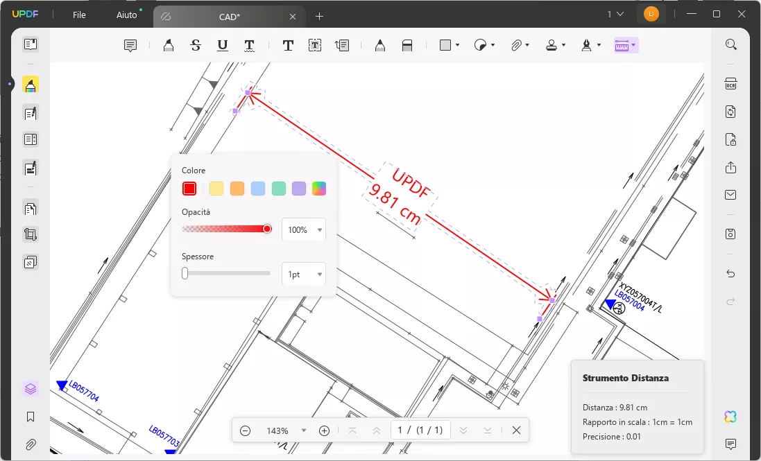Zoom in with the plus button
Image resolution: width=761 pixels, height=461 pixels.
click(x=324, y=430)
